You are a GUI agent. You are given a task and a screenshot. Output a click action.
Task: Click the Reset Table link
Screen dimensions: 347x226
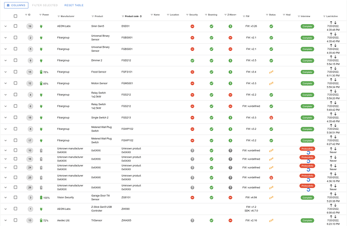[74, 5]
